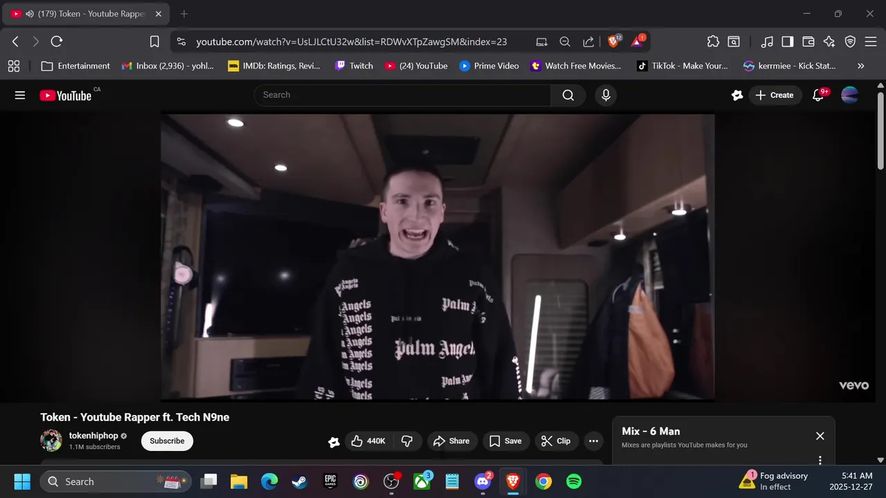Screen dimensions: 886x498
Task: Open the Brave VPN shield icon
Action: 851,41
